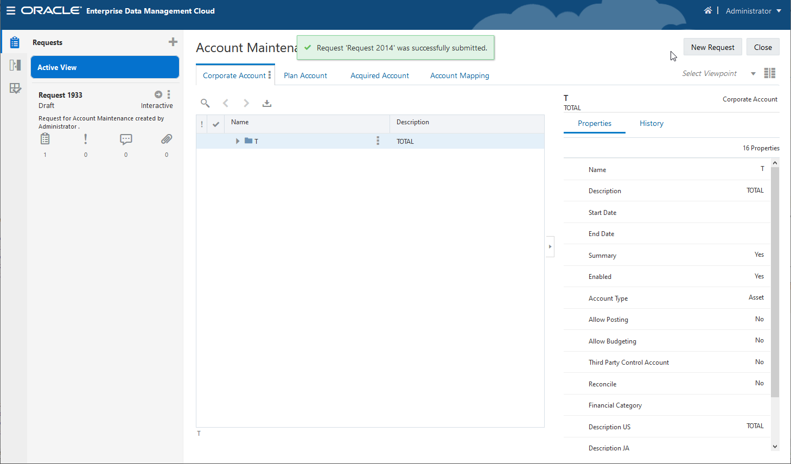Select the compare panel icon in left sidebar

[x=15, y=65]
